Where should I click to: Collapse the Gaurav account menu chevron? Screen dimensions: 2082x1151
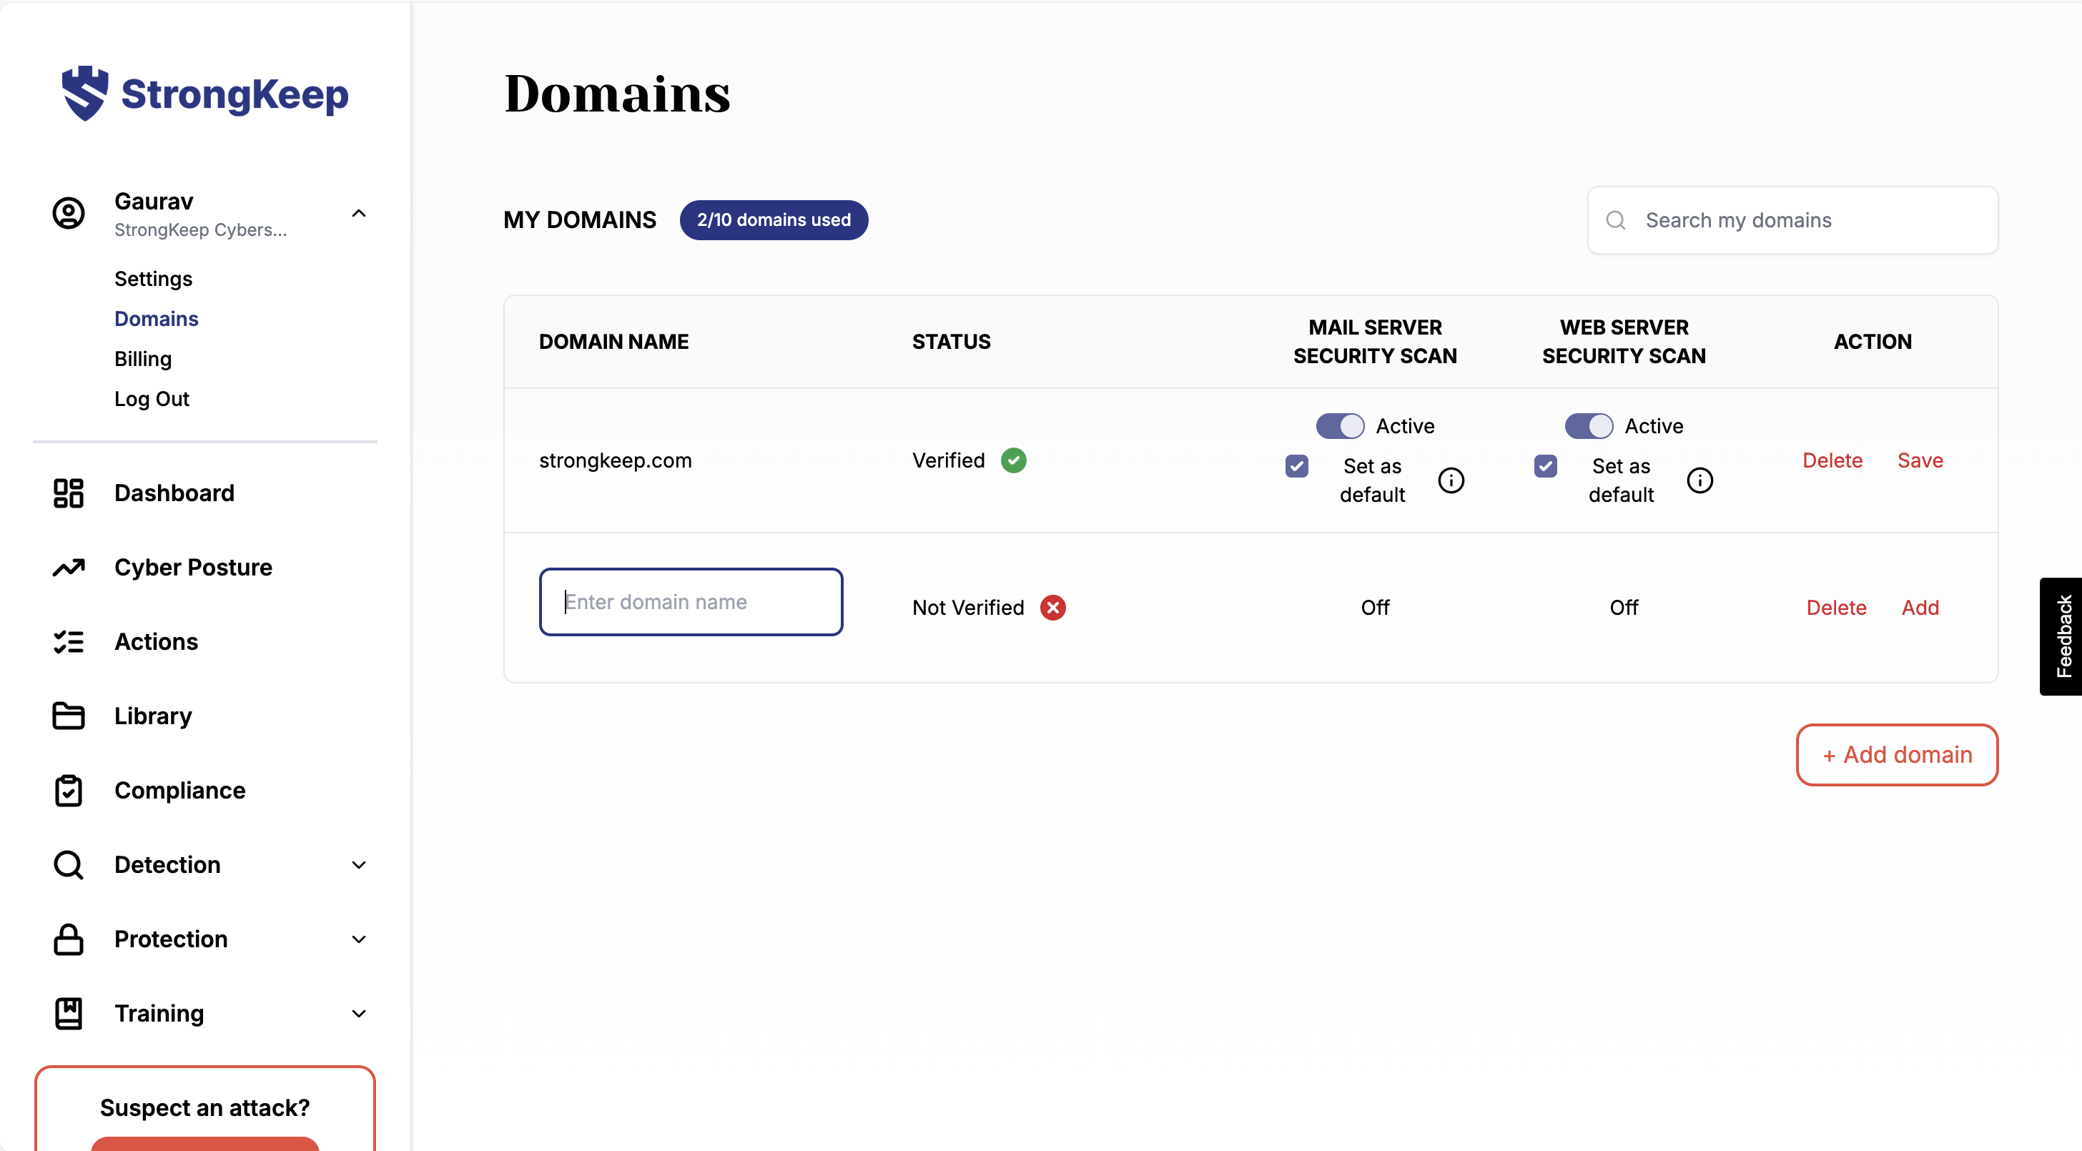(359, 213)
